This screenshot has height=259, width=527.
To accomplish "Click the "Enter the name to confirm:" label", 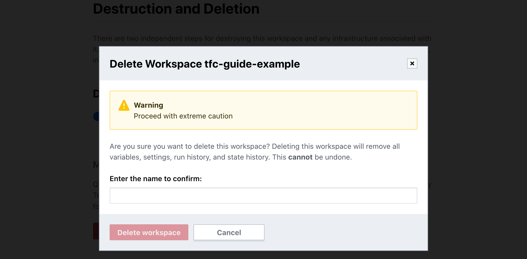I will [156, 179].
